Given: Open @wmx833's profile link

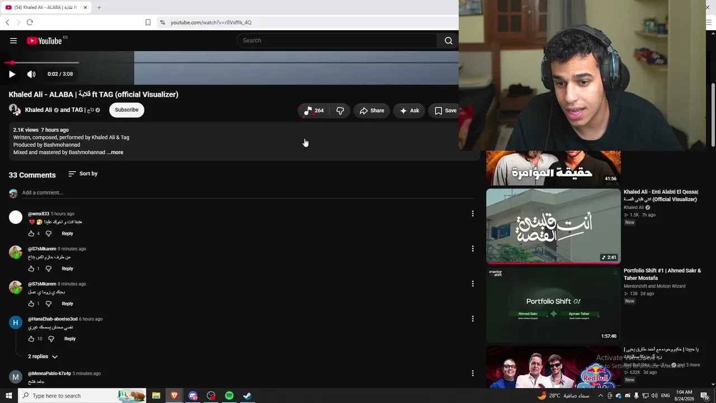Looking at the screenshot, I should 39,214.
